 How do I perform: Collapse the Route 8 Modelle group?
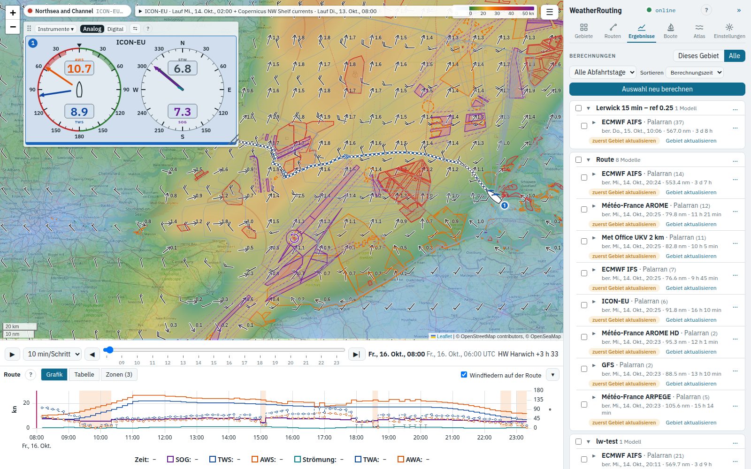[x=588, y=160]
